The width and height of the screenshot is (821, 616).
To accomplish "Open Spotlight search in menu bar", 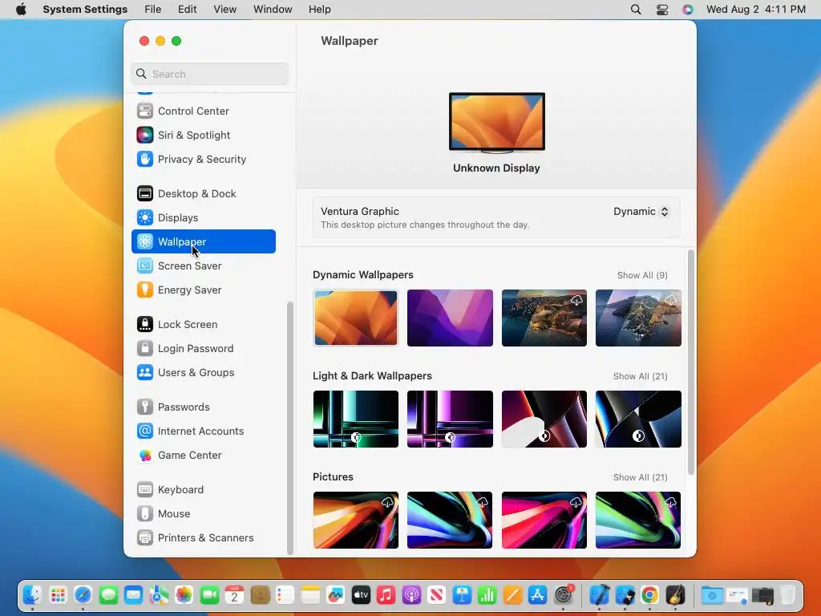I will tap(636, 10).
